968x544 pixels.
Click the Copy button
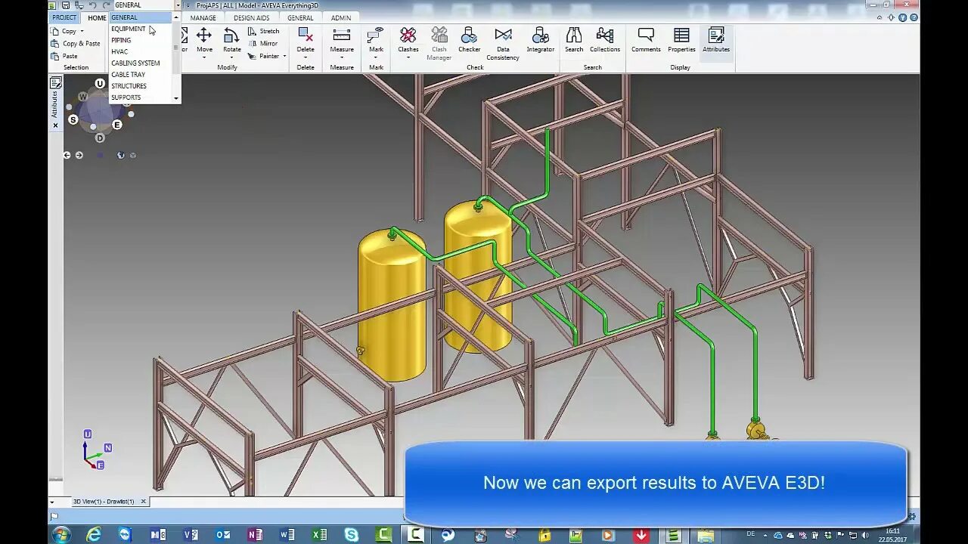coord(64,31)
